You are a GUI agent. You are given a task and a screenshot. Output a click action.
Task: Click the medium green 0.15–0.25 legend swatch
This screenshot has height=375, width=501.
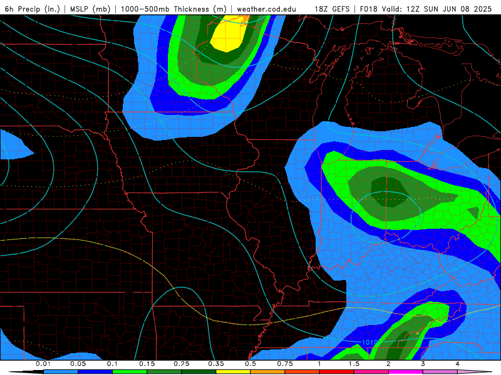click(164, 372)
